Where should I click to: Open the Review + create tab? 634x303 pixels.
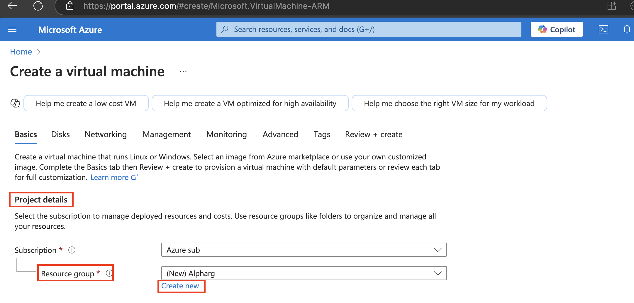coord(374,134)
